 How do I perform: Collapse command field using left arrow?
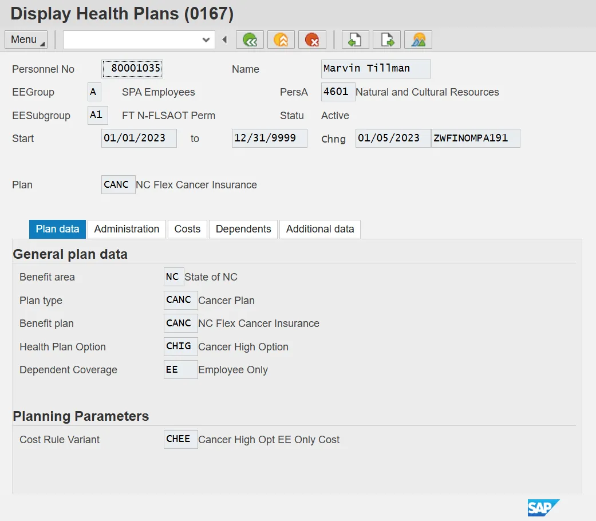(x=224, y=40)
